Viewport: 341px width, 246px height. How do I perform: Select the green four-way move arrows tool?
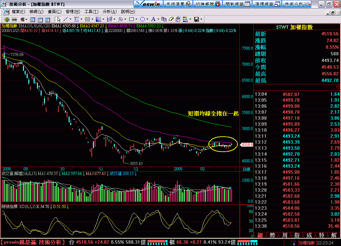pyautogui.click(x=7, y=20)
